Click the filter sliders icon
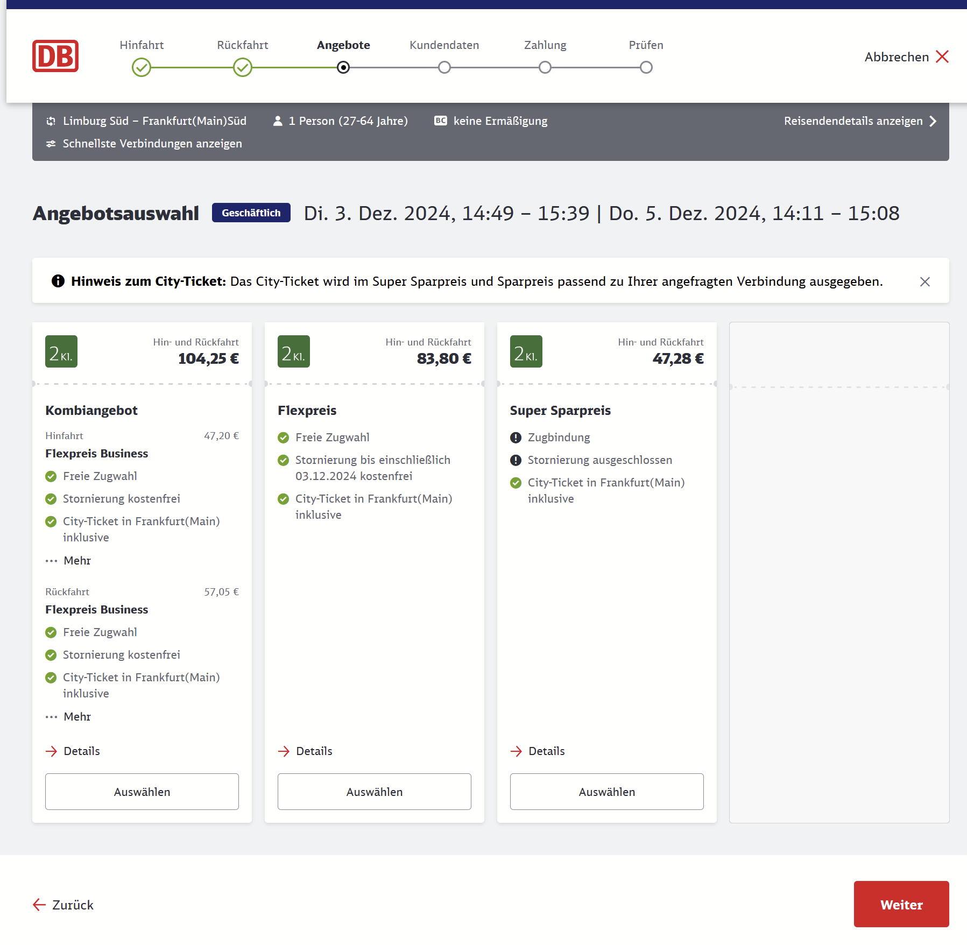Image resolution: width=967 pixels, height=945 pixels. [x=51, y=144]
